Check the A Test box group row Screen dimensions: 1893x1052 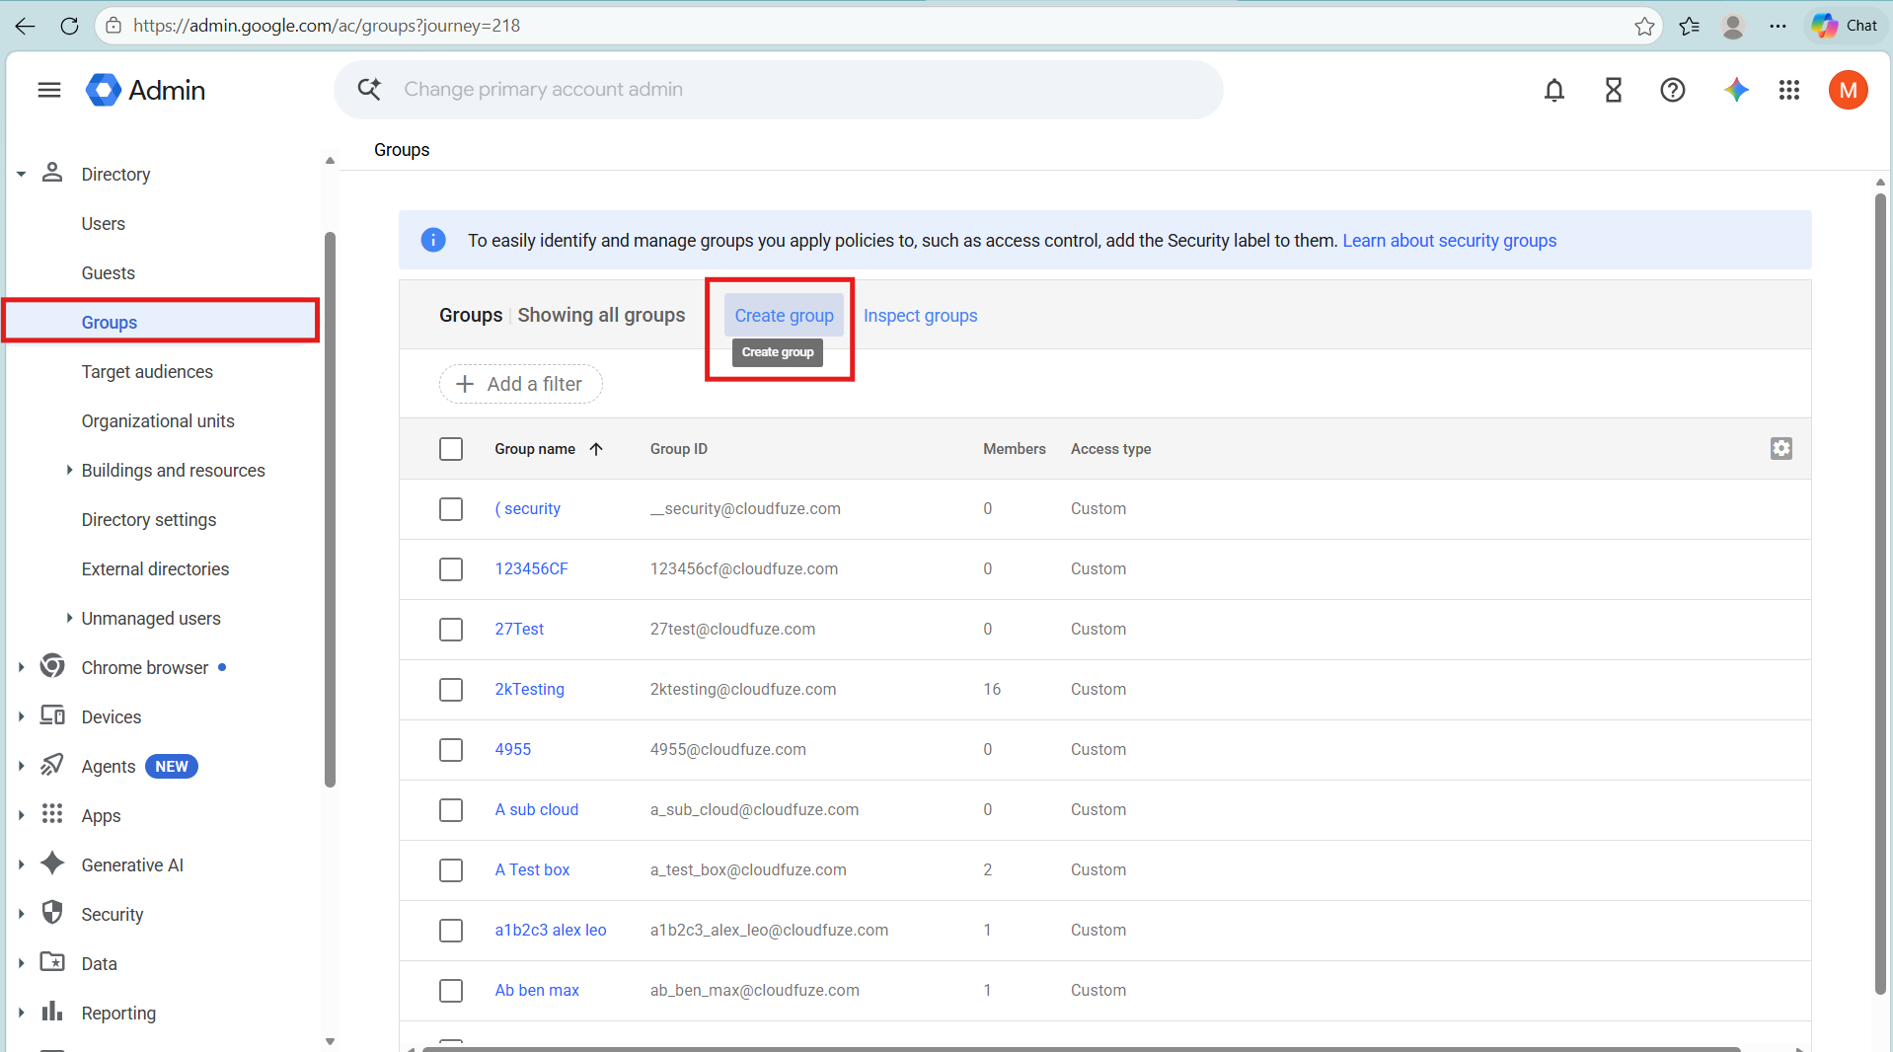(x=451, y=870)
